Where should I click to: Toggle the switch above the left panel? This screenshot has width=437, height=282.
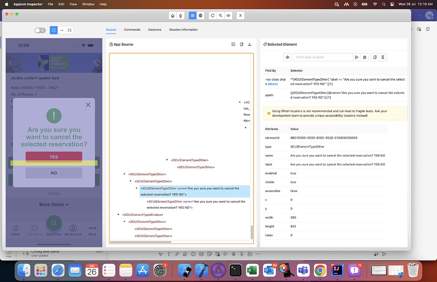coord(40,30)
